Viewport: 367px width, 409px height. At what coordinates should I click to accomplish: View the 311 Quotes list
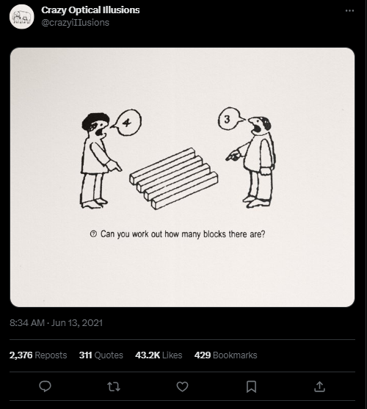(x=101, y=355)
